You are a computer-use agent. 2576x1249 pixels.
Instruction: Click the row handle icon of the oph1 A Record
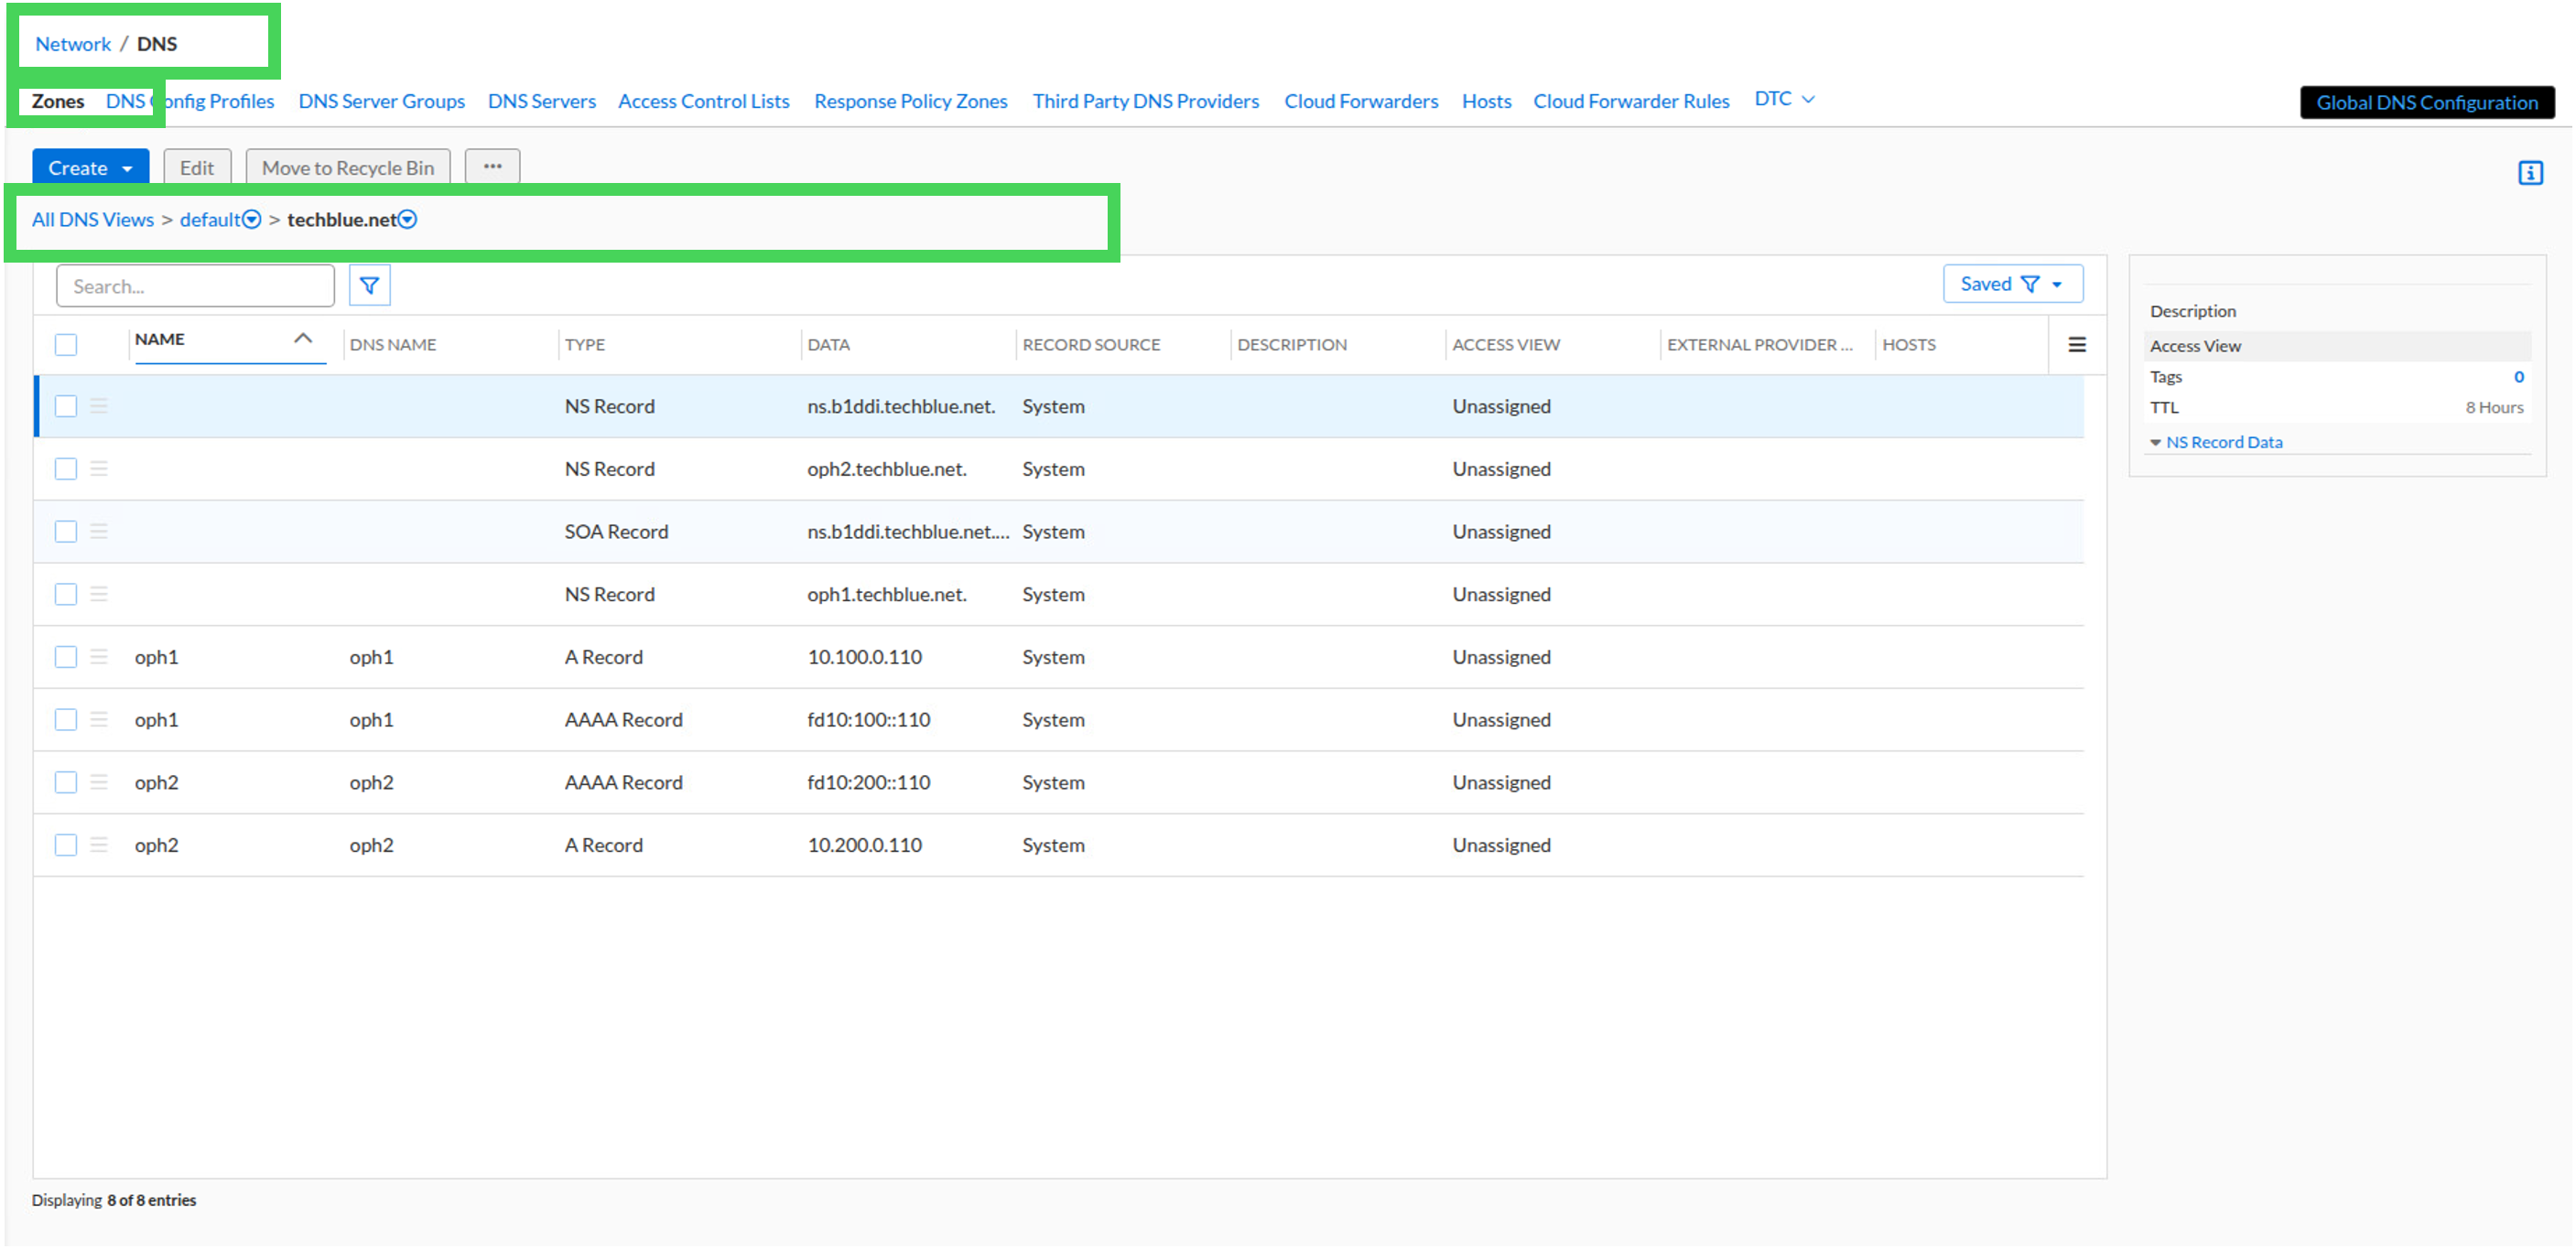coord(99,656)
